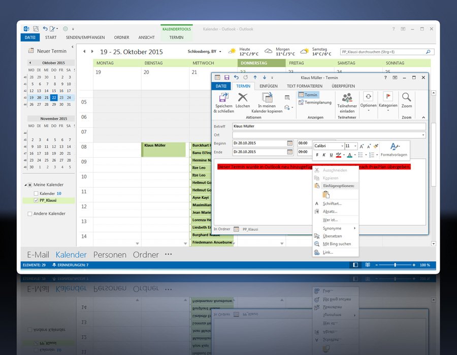
Task: Open EINFÜGEN tab in Termin window
Action: [269, 86]
